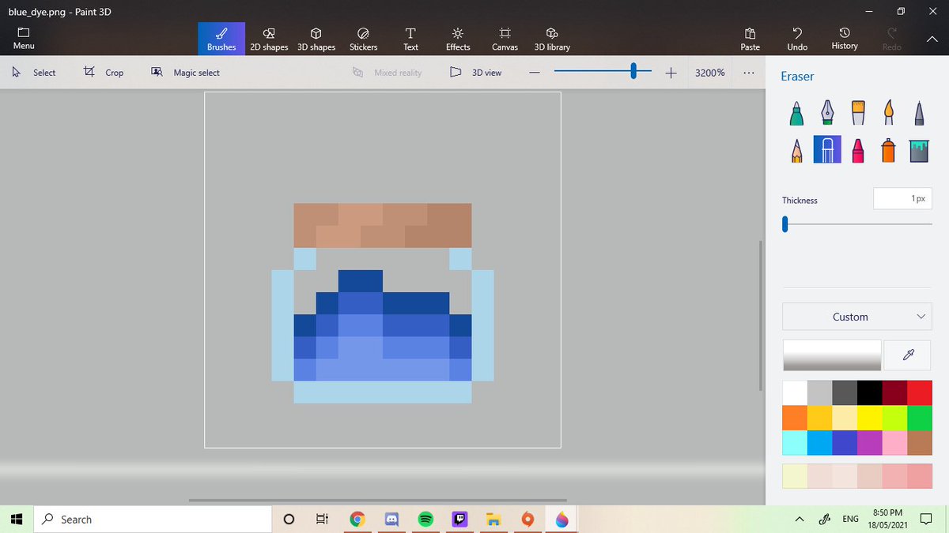Image resolution: width=949 pixels, height=533 pixels.
Task: Open Google Chrome from the taskbar
Action: pyautogui.click(x=357, y=520)
